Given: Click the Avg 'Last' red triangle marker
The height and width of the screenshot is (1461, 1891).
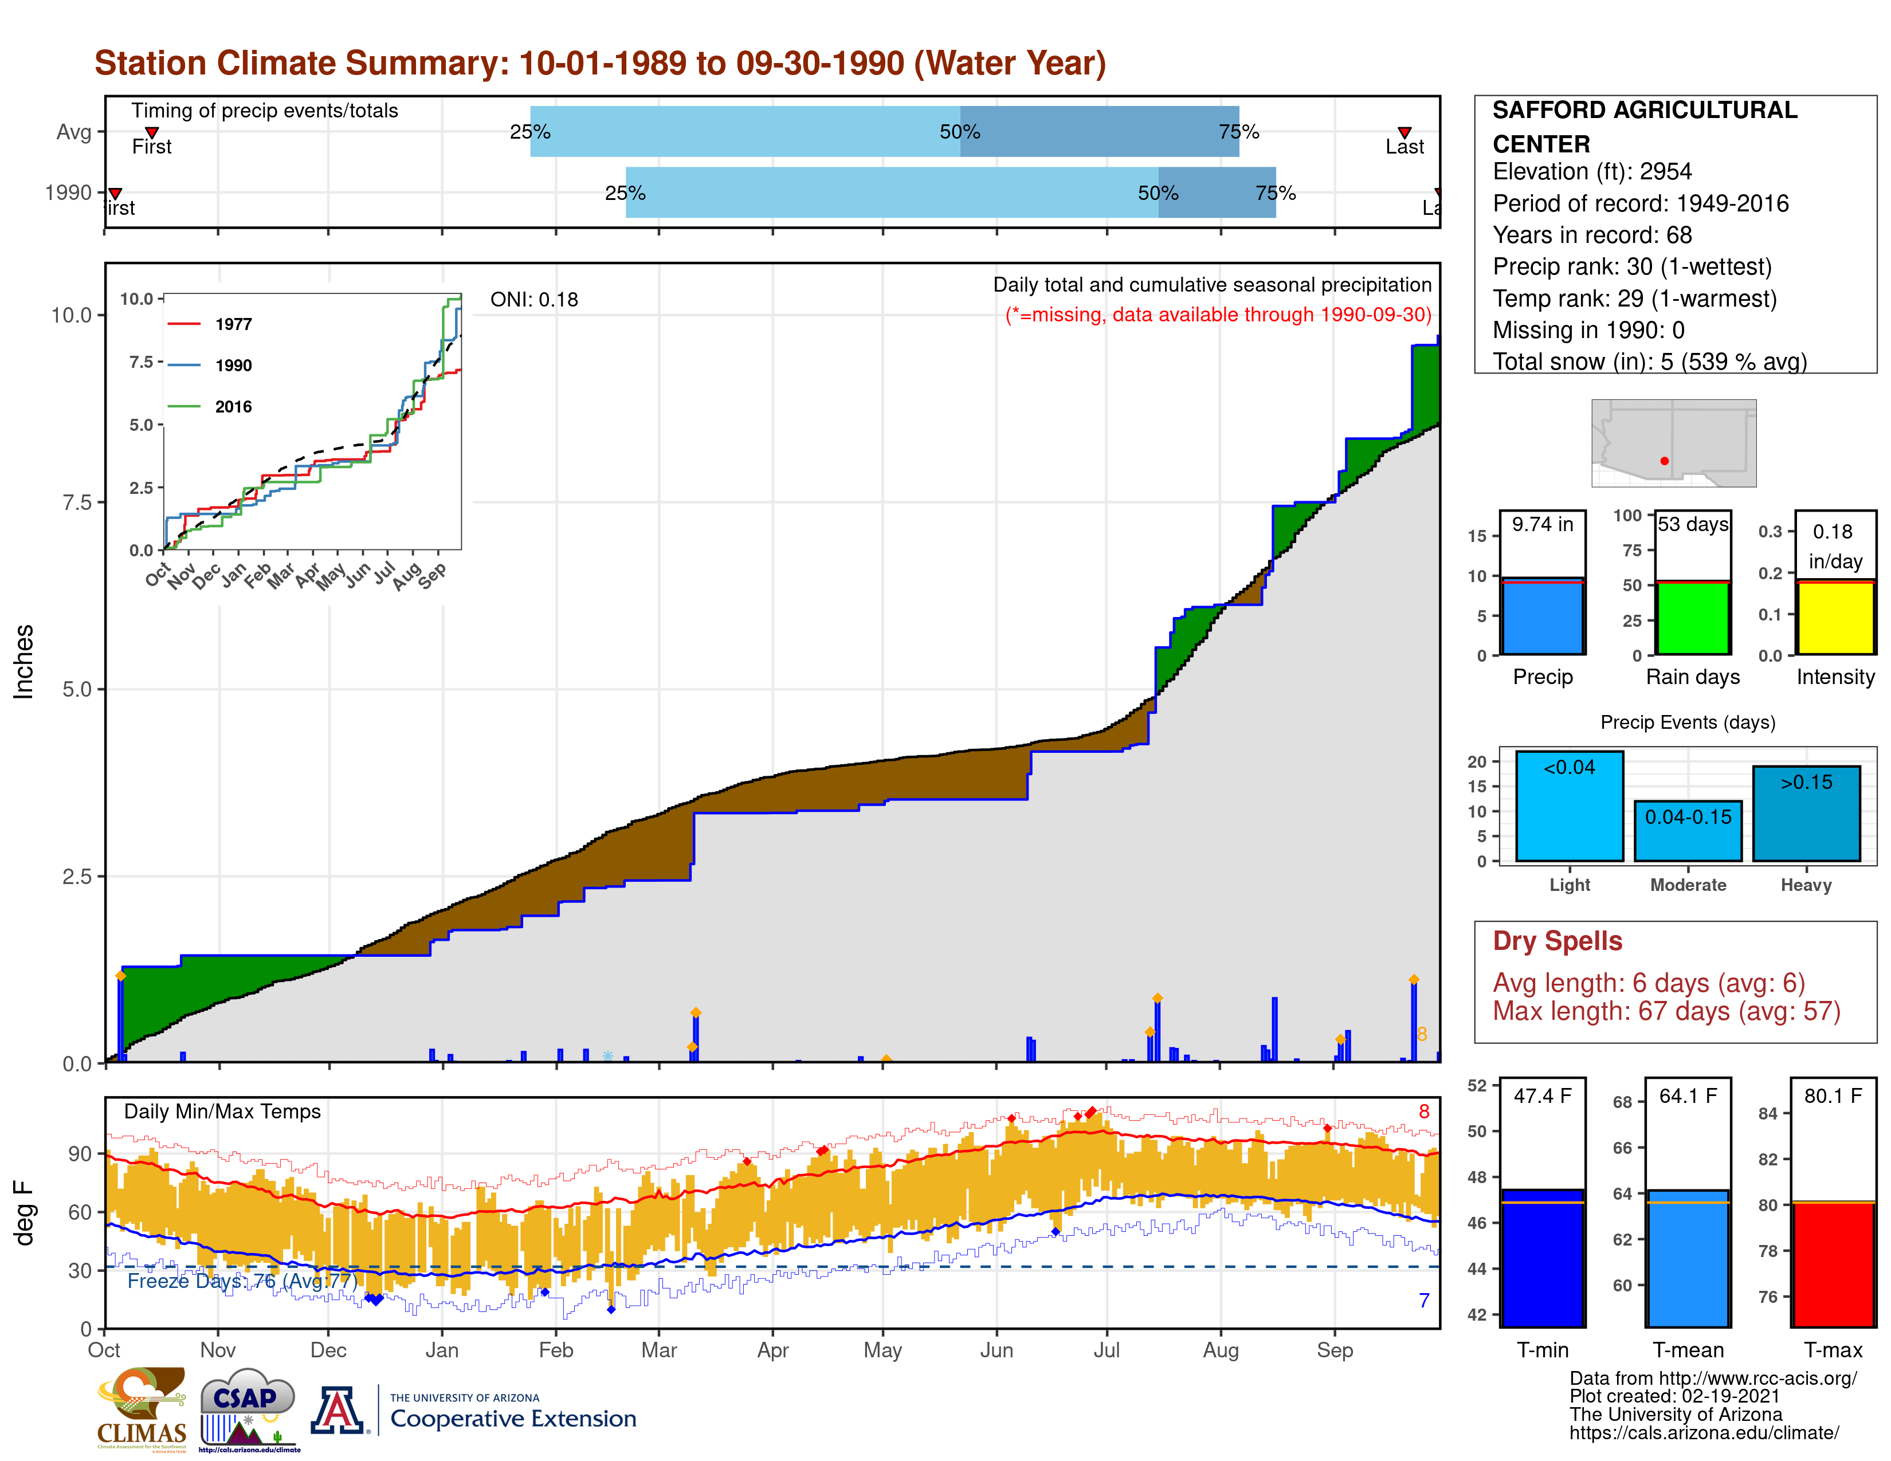Looking at the screenshot, I should pos(1404,132).
